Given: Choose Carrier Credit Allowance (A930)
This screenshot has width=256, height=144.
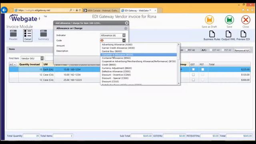Looking at the screenshot, I should [138, 48].
